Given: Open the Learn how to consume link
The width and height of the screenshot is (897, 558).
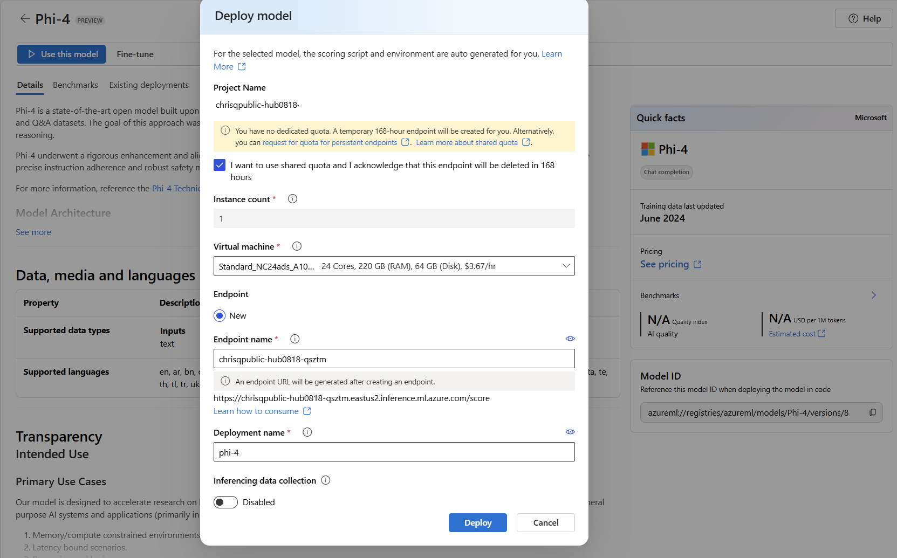Looking at the screenshot, I should tap(256, 411).
